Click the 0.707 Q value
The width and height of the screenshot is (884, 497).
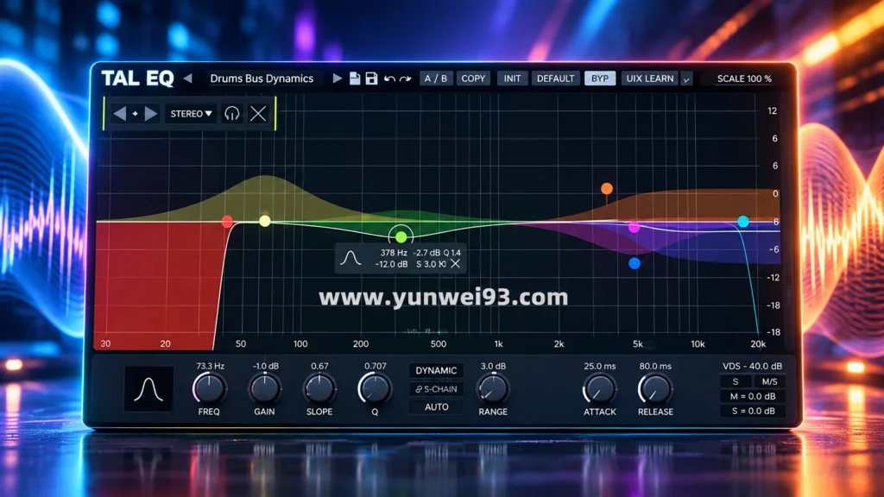pyautogui.click(x=375, y=366)
